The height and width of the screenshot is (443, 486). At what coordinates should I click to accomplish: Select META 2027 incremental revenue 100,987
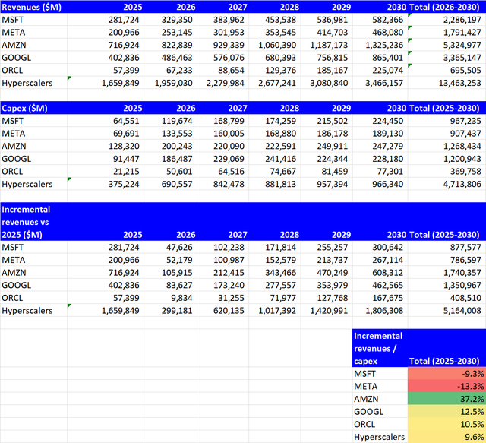tap(222, 260)
